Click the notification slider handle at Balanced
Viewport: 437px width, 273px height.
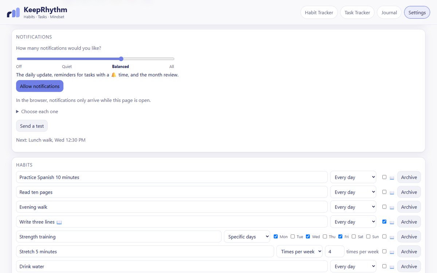[121, 59]
